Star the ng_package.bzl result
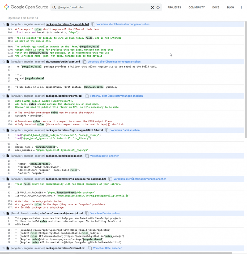247x254 pixels. coord(4,179)
